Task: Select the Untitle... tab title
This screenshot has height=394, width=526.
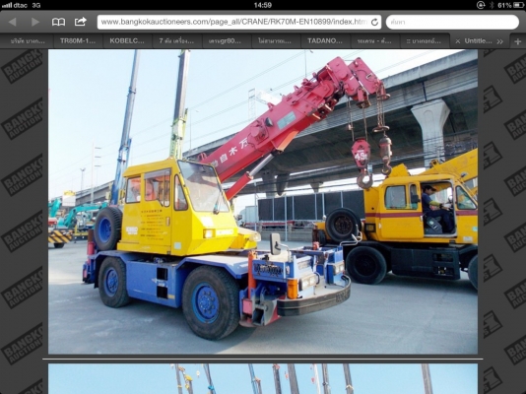Action: click(x=478, y=41)
